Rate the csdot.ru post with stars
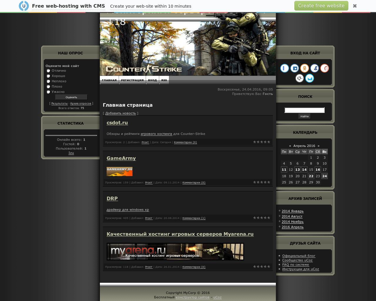Screen dimensions: 376x301 [262, 142]
